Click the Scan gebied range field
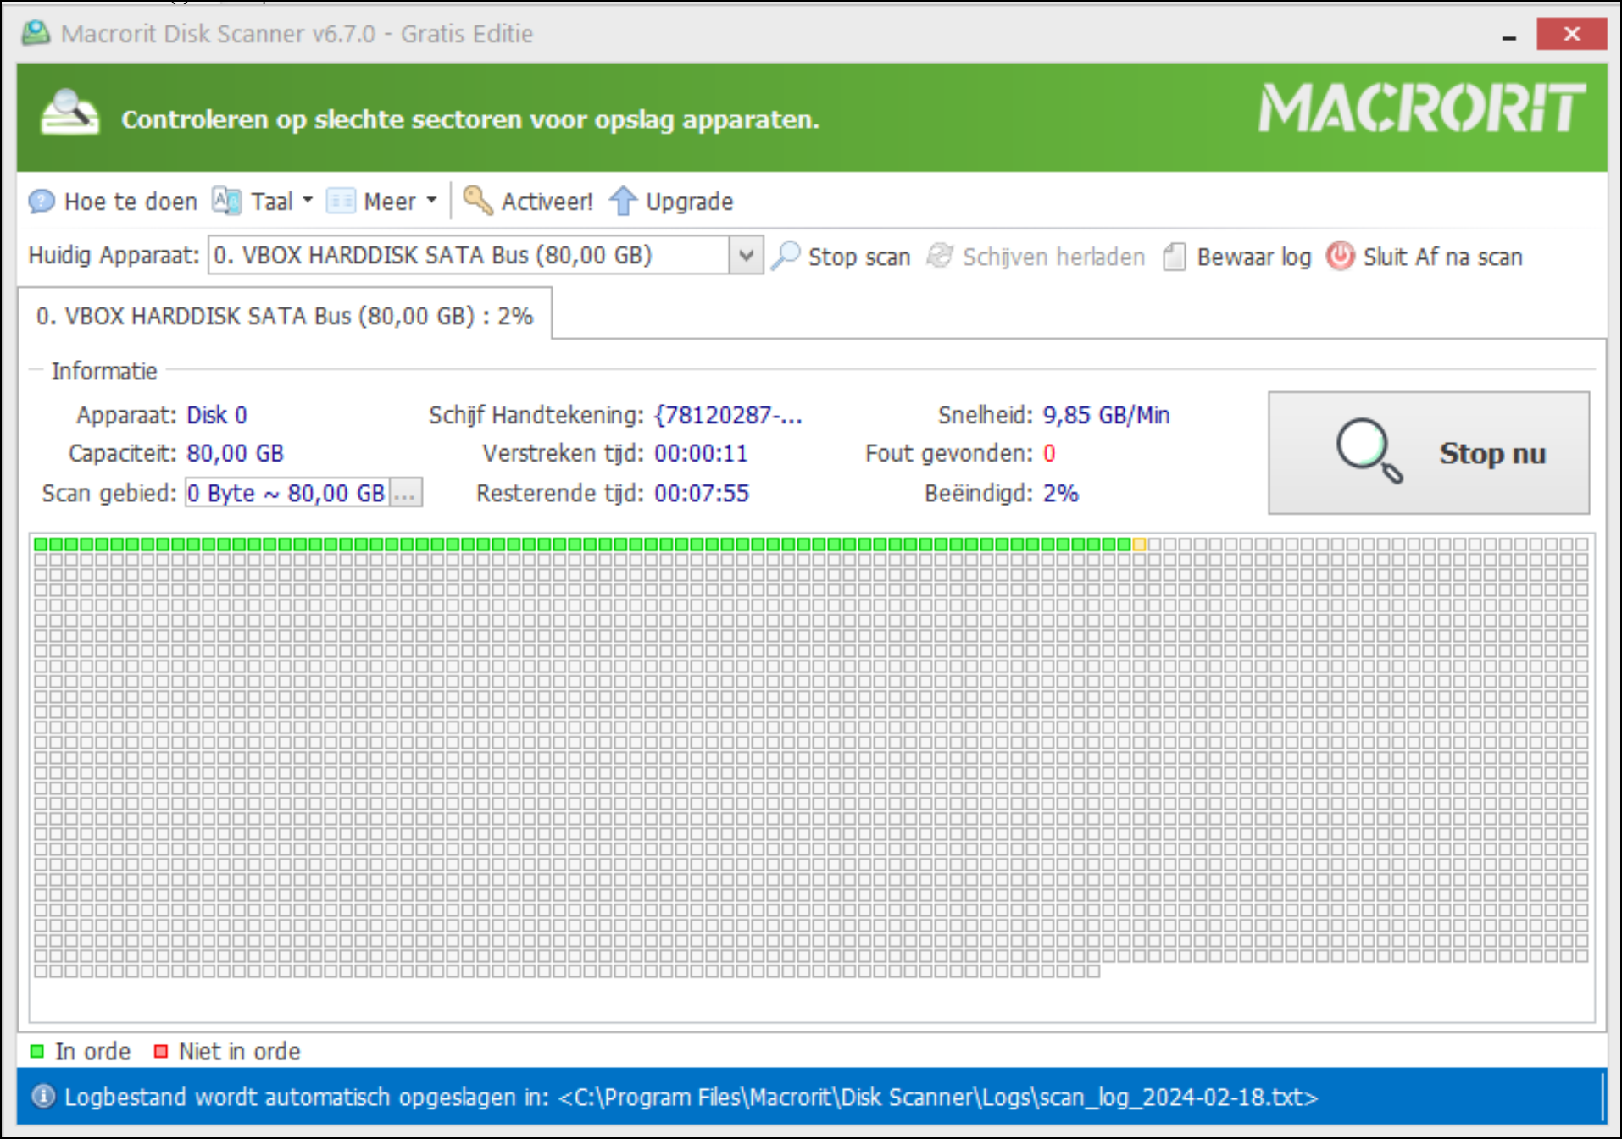 (286, 493)
